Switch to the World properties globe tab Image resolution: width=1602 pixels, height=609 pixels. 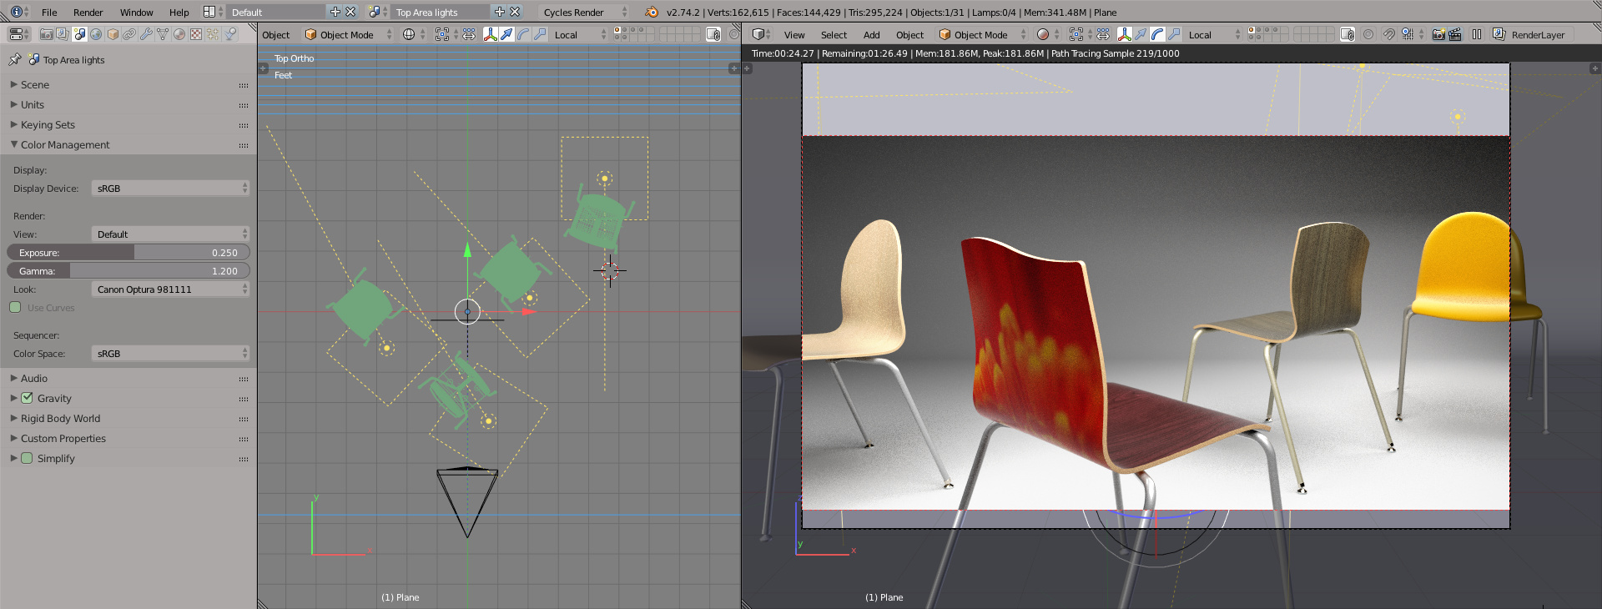click(x=96, y=34)
